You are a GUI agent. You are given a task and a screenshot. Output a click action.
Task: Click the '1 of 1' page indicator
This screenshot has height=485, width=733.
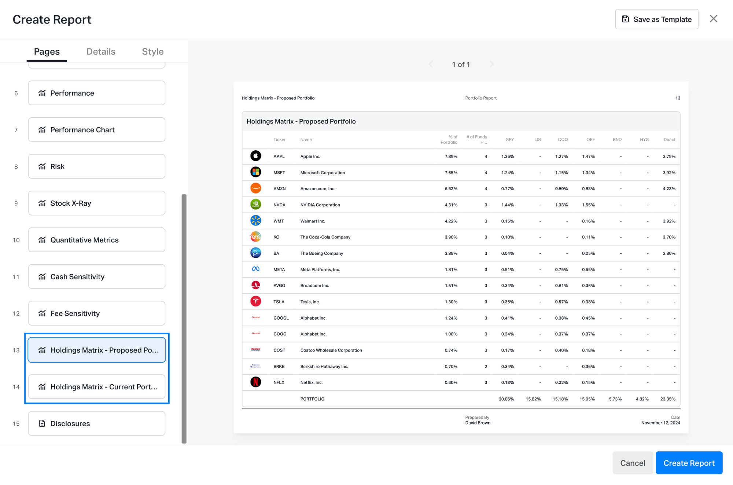pos(461,65)
